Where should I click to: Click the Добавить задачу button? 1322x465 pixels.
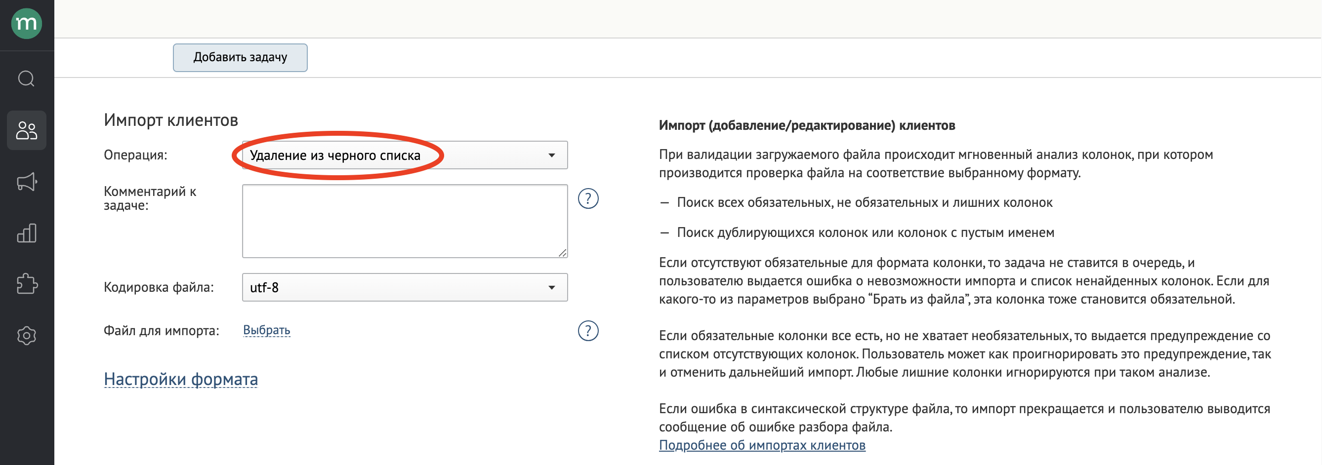click(240, 57)
